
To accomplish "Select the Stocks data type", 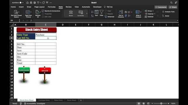I will tap(71, 13).
